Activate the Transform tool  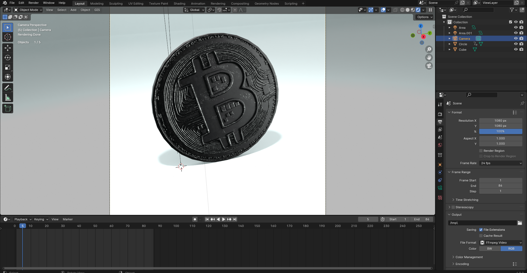coord(8,77)
